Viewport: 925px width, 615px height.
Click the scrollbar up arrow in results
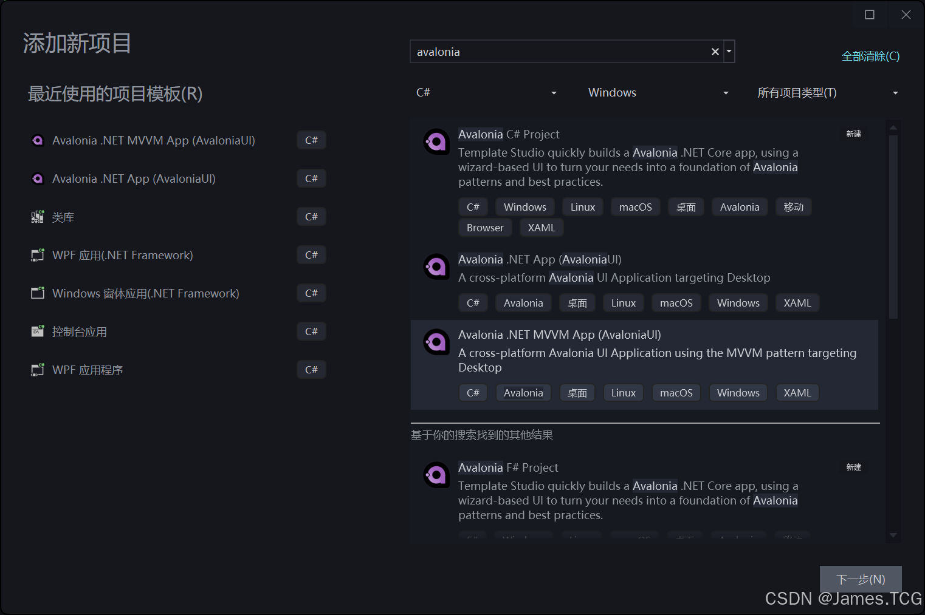893,127
